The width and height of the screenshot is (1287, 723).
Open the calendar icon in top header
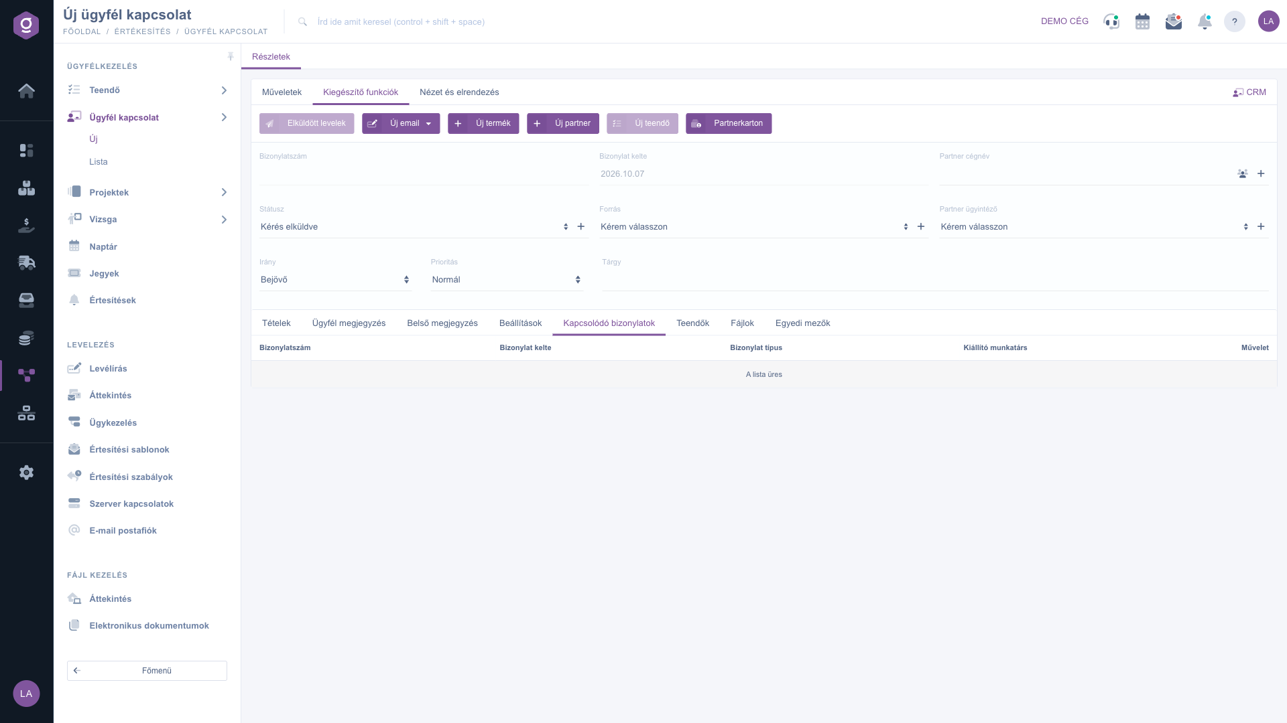coord(1142,21)
